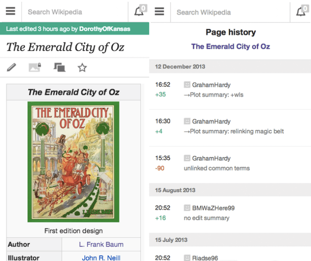Open the John R. Neill link
Viewport: 311px width, 261px height.
click(x=101, y=257)
